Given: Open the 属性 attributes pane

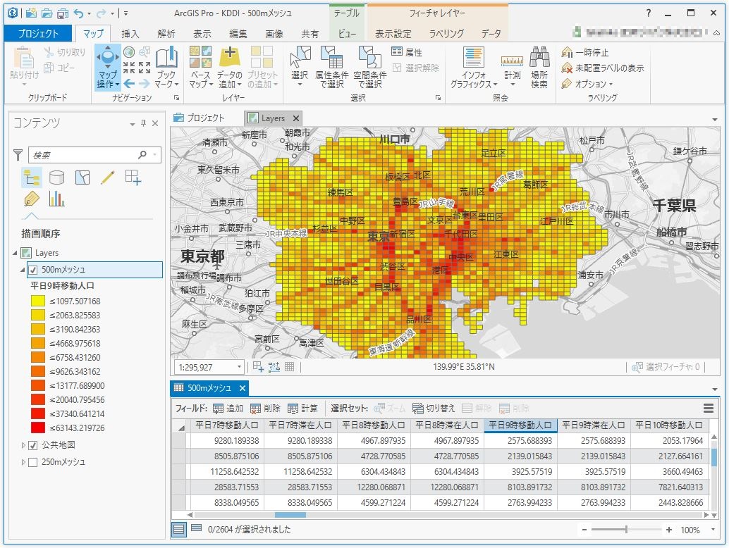Looking at the screenshot, I should pyautogui.click(x=408, y=52).
